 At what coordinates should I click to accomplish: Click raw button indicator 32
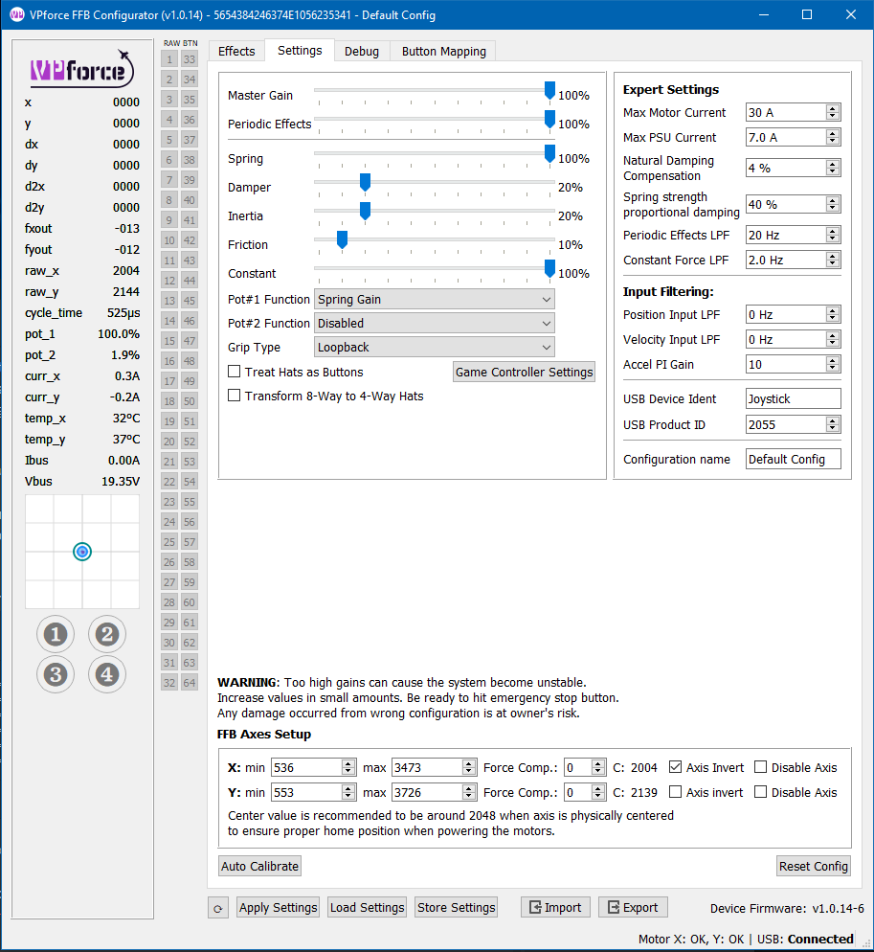click(x=169, y=683)
